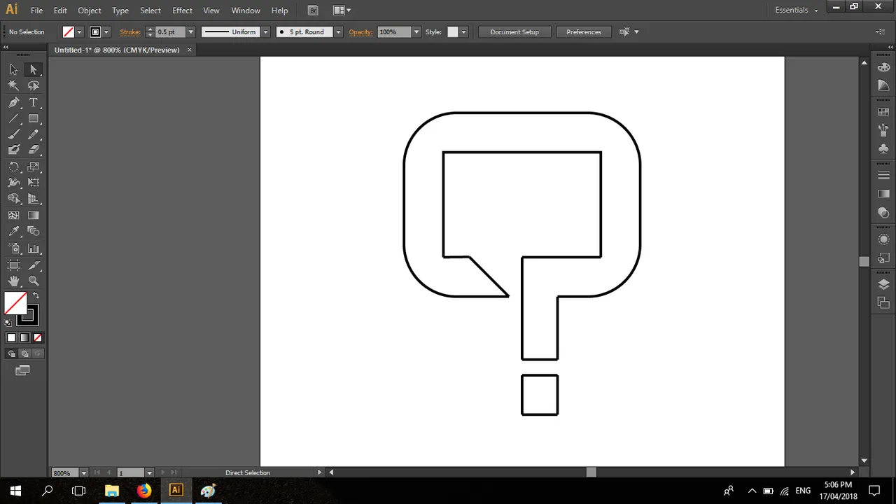This screenshot has width=896, height=504.
Task: Open Essentials workspace switcher
Action: [x=796, y=10]
